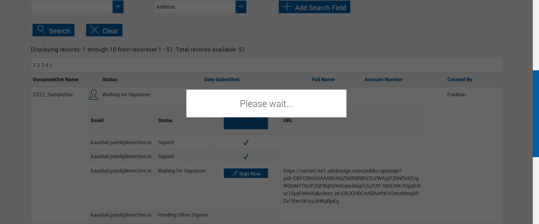Click the Refresh Signature Status button
Viewport: 539px width, 224px height.
click(x=246, y=123)
